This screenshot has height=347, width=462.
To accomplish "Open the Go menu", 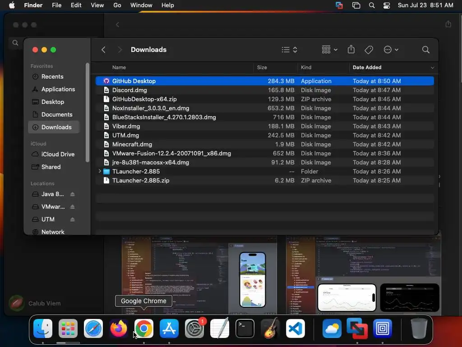I will click(117, 5).
